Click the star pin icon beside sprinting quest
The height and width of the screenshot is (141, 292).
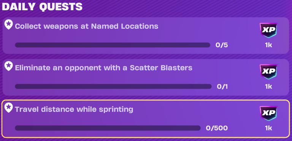(x=8, y=107)
